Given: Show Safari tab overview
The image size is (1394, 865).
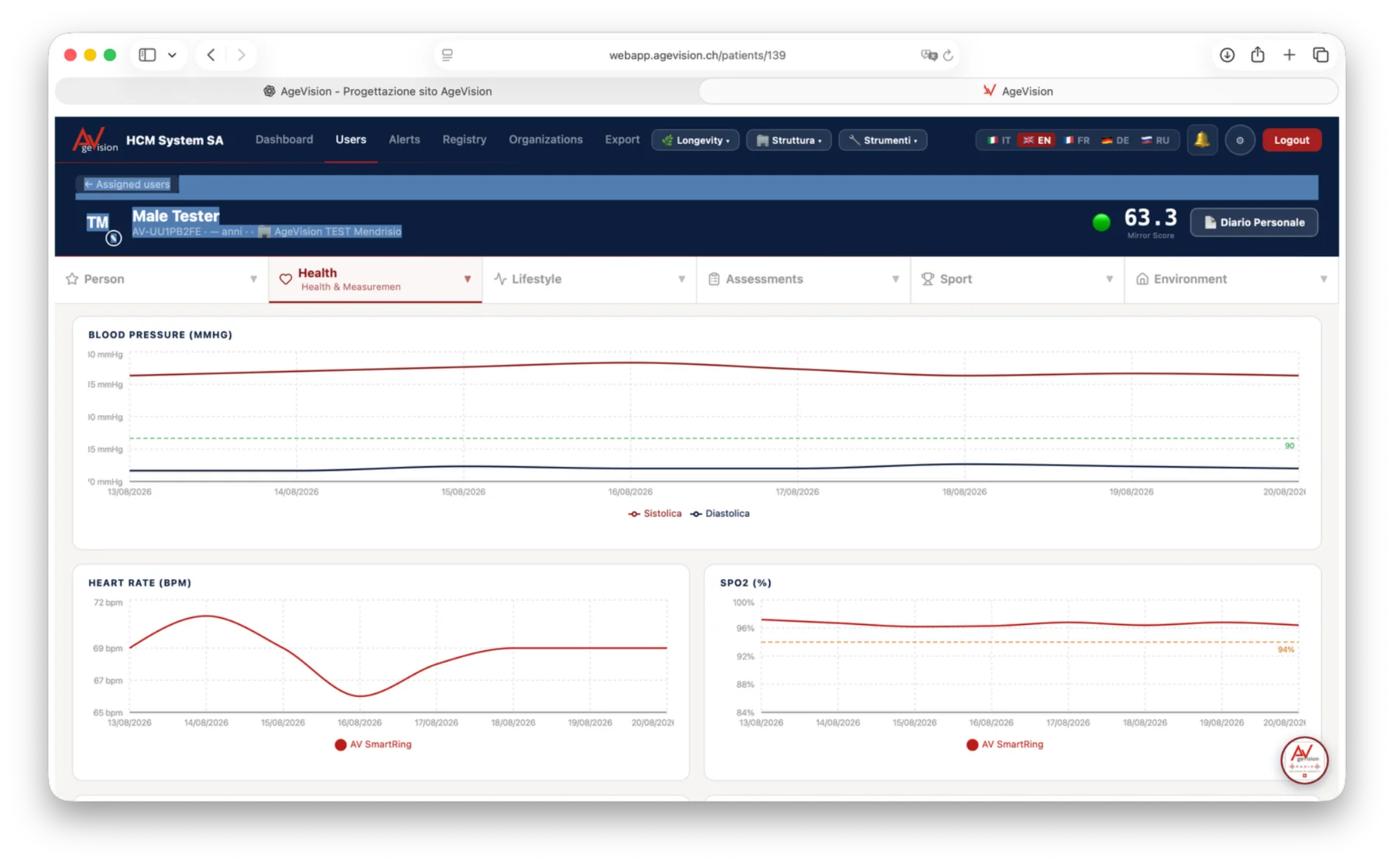Looking at the screenshot, I should pos(1321,55).
